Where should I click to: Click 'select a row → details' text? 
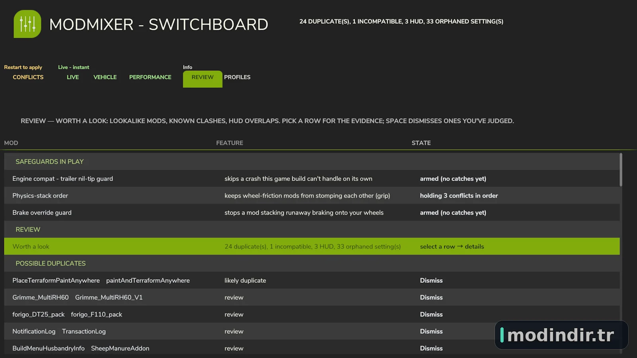point(452,247)
